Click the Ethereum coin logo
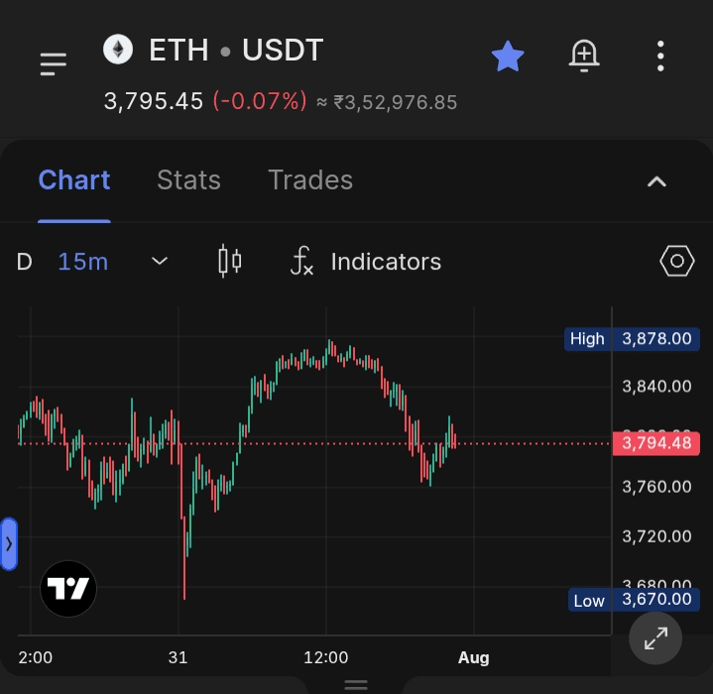Screen dimensions: 713x694 118,50
